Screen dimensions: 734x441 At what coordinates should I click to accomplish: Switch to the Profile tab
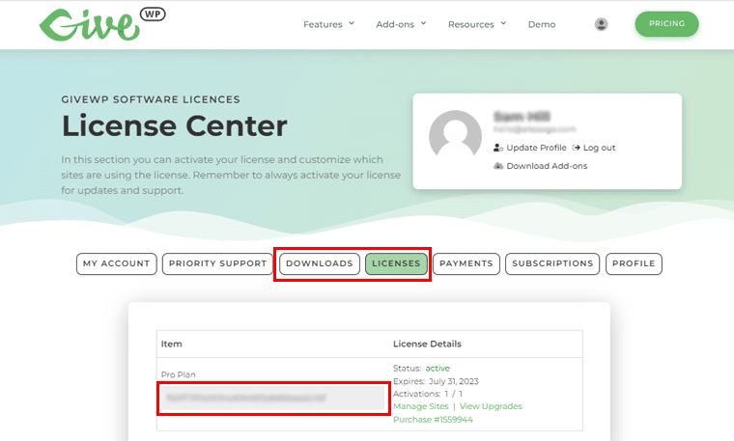click(x=634, y=263)
